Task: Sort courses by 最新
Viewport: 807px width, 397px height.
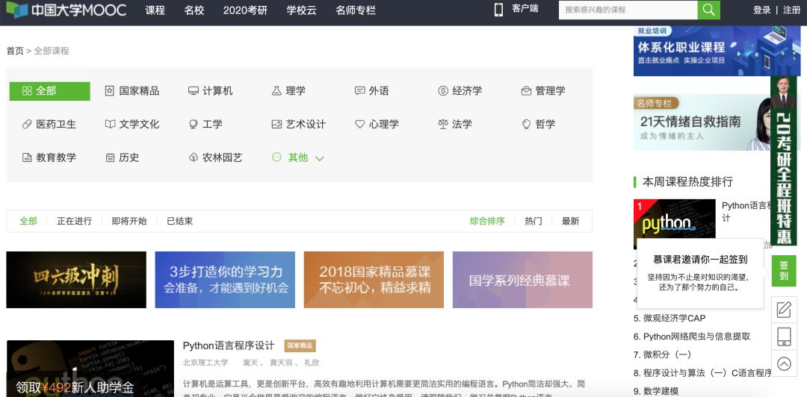Action: [570, 221]
